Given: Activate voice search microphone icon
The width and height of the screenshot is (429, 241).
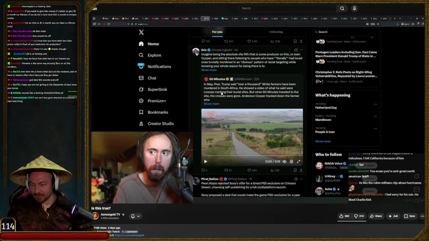Looking at the screenshot, I should 354,8.
